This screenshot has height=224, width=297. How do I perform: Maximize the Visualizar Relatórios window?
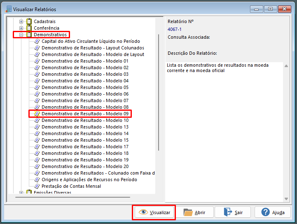(x=270, y=9)
